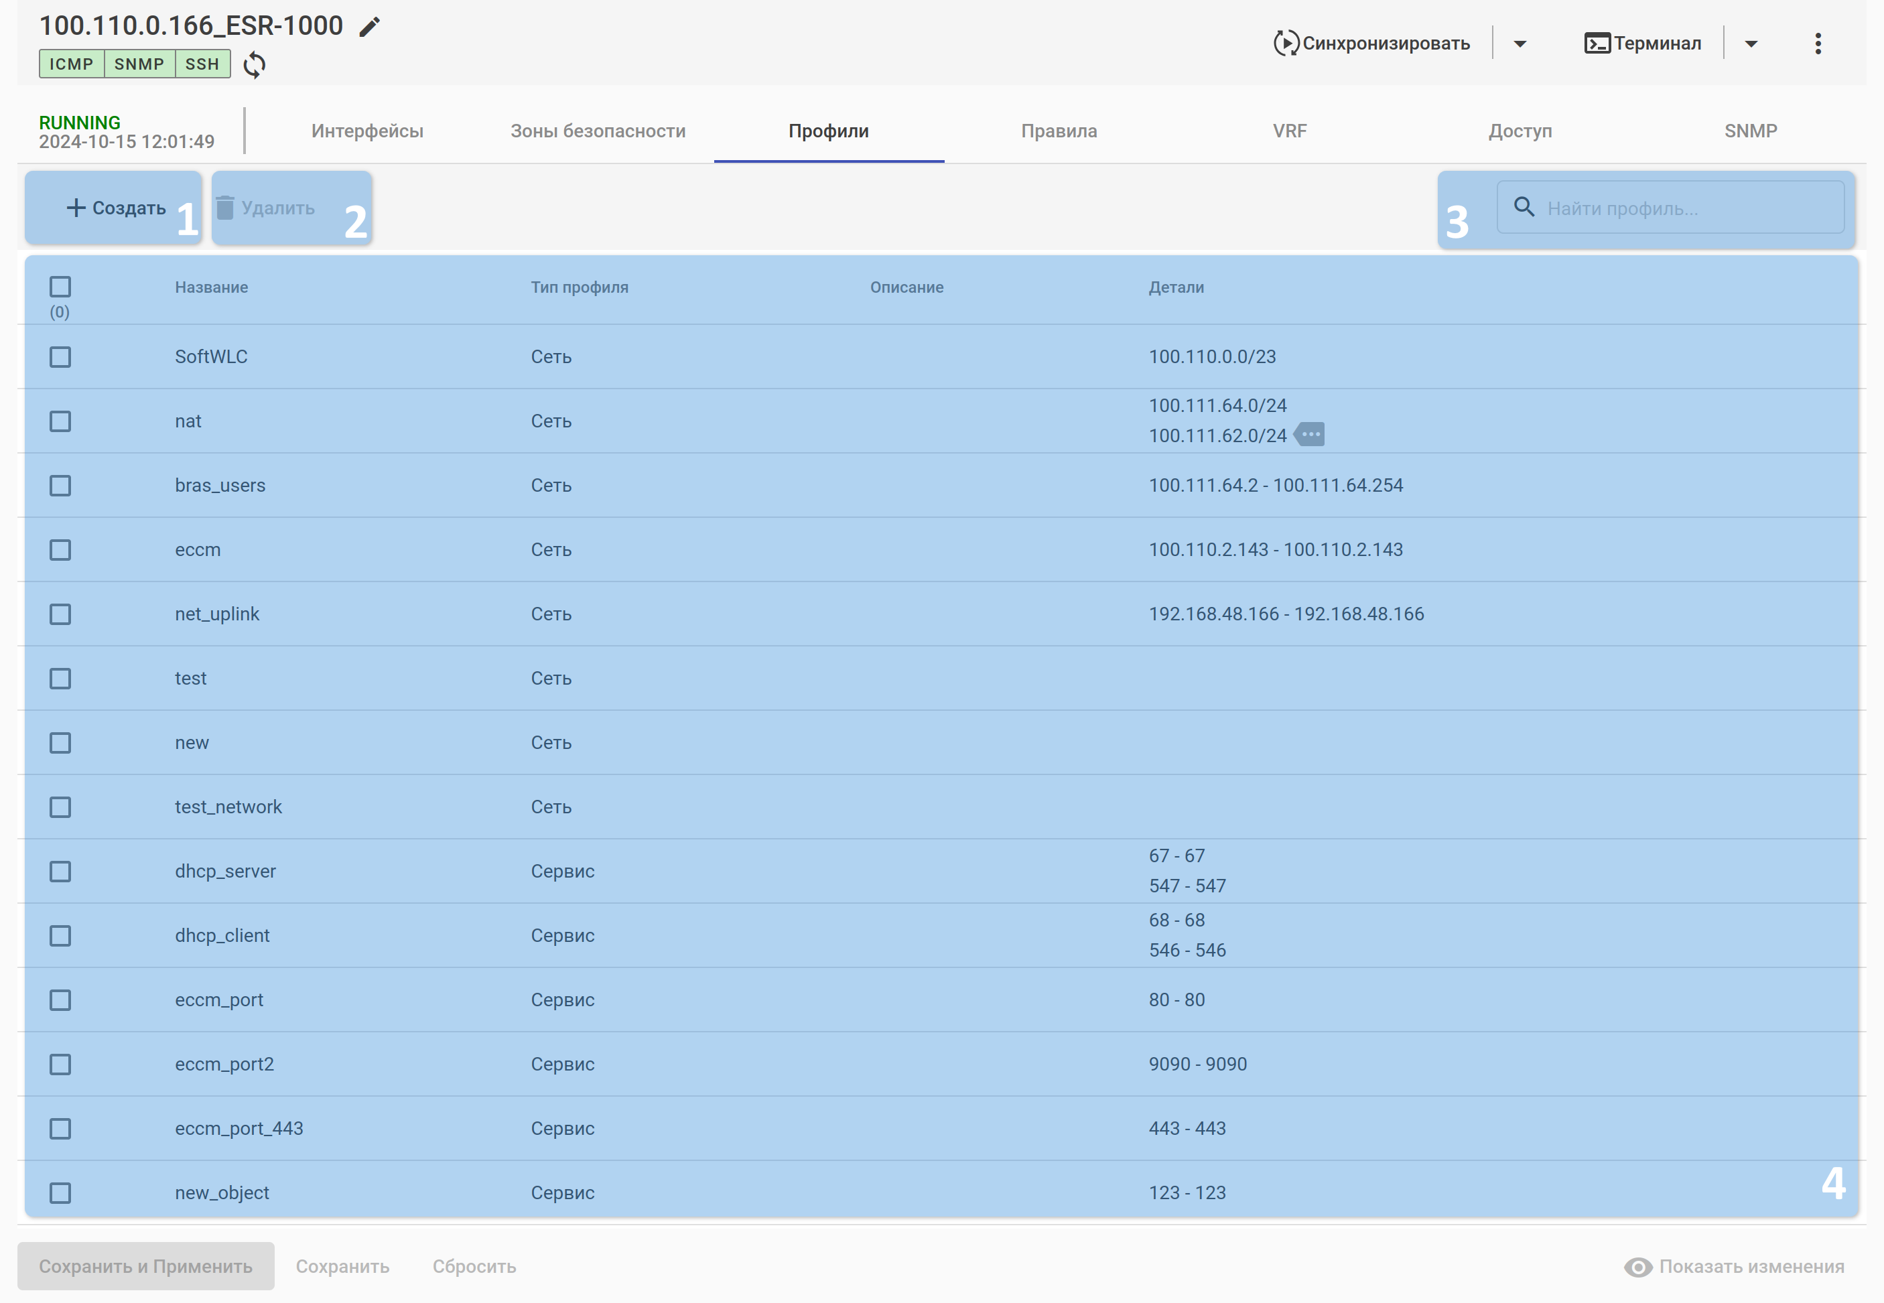
Task: Open the Зоны безопасности tab
Action: point(598,131)
